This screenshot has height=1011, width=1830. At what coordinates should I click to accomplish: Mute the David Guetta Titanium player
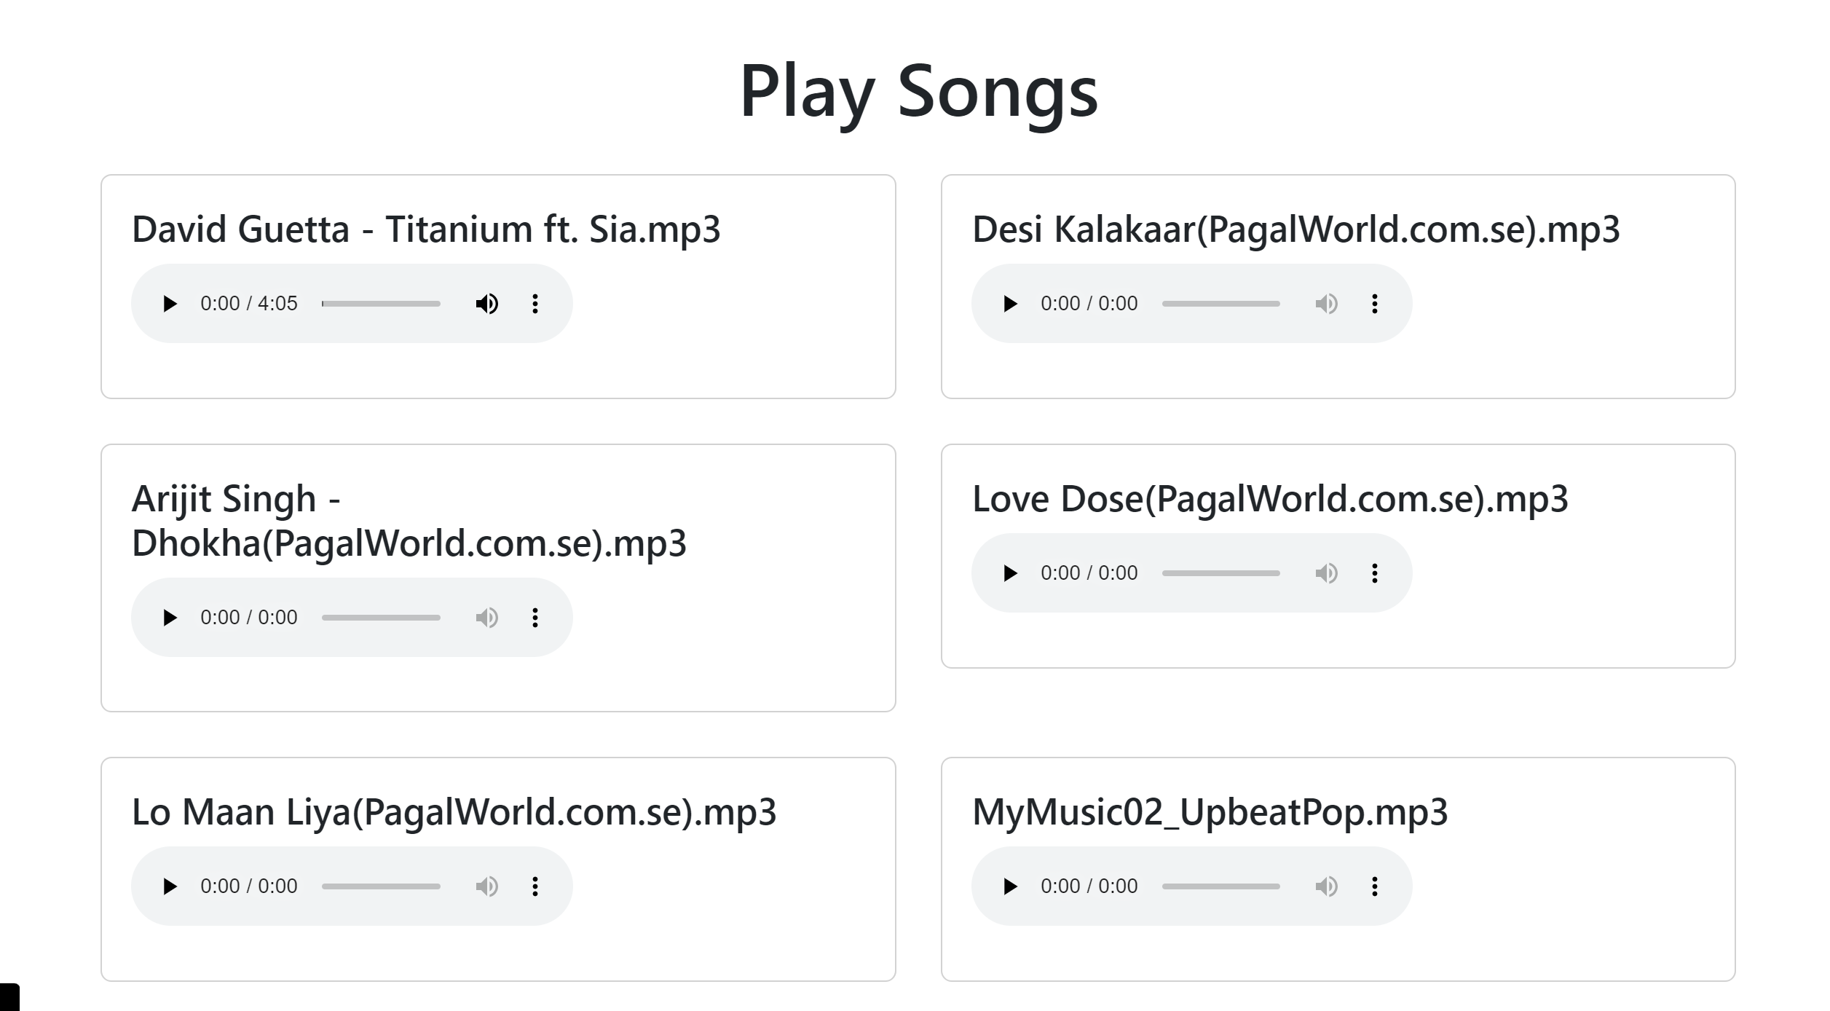[486, 304]
